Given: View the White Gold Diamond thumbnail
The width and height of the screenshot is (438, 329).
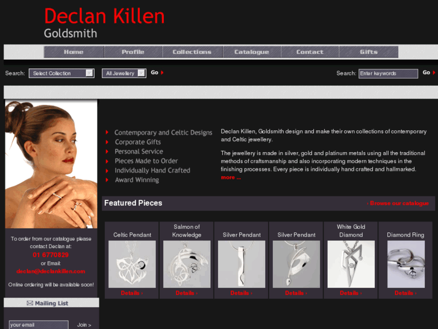Looking at the screenshot, I should click(x=351, y=264).
